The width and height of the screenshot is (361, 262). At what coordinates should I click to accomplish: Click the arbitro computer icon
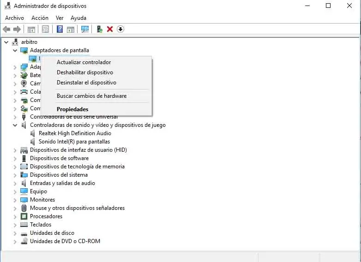pyautogui.click(x=15, y=42)
